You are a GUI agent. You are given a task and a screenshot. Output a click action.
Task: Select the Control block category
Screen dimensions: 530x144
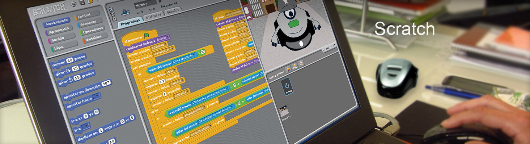click(87, 15)
